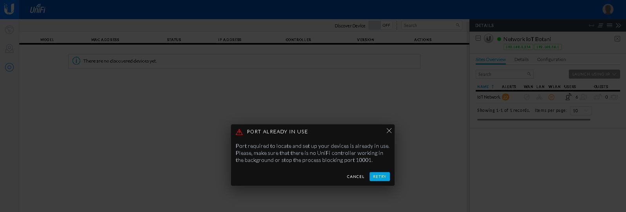Cancel the Port Already In Use dialog
Screen dimensions: 626x212
pos(355,177)
